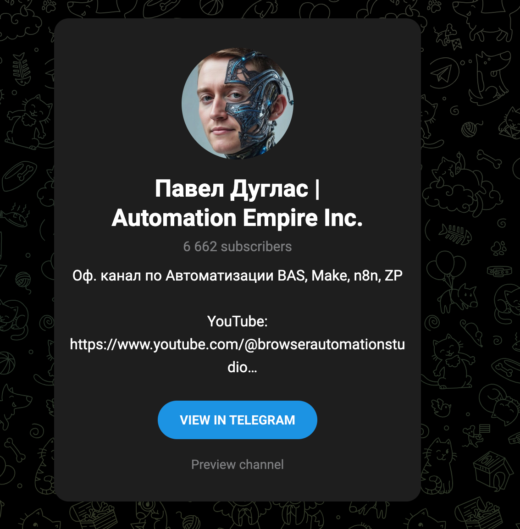This screenshot has width=520, height=529.
Task: Click the '6 662 subscribers' count
Action: 237,247
